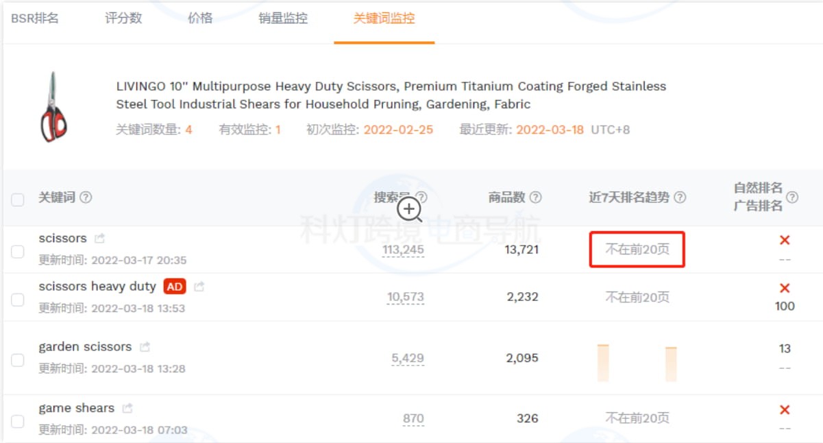Click help icon next to 商品数 header
The image size is (823, 443).
click(535, 197)
